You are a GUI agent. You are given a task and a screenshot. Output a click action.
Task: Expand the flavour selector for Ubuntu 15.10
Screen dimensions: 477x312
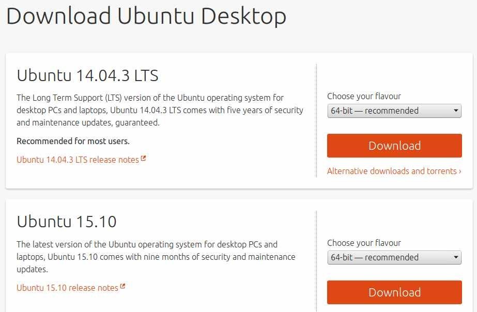coord(394,257)
